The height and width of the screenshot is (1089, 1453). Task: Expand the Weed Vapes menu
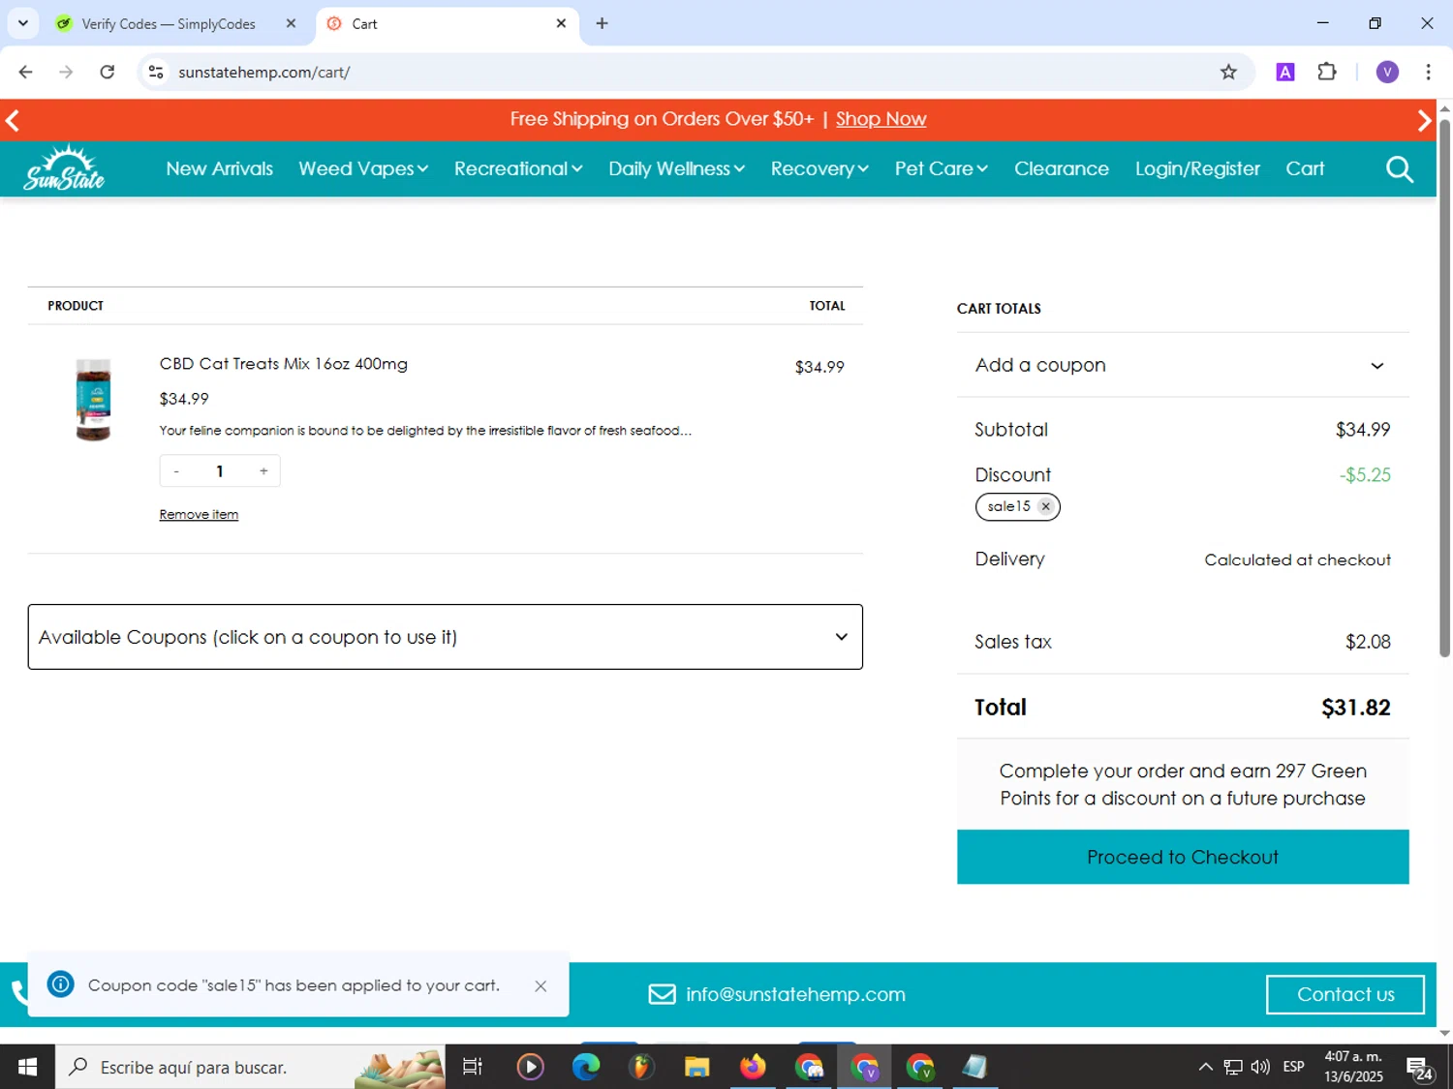pos(363,168)
